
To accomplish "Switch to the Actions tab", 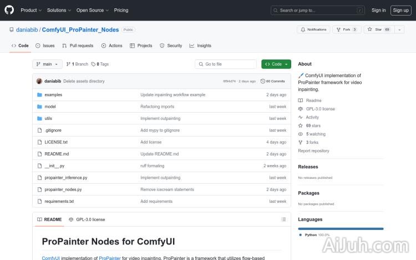I will [111, 46].
